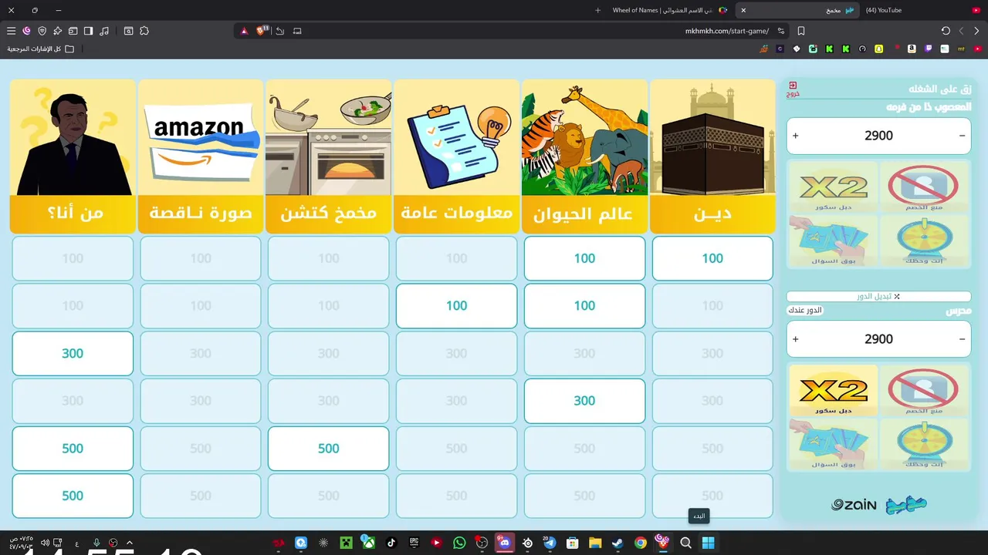Switch to the (44) YouTube tab
This screenshot has width=988, height=555.
point(922,10)
